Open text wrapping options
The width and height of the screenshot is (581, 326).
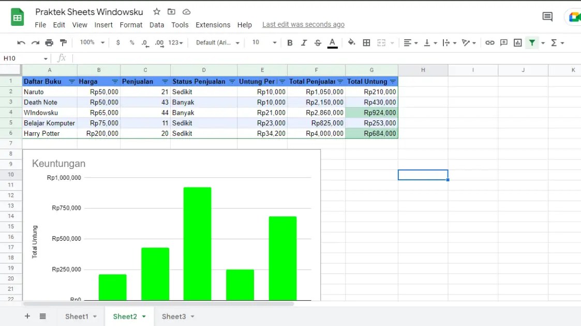click(450, 43)
